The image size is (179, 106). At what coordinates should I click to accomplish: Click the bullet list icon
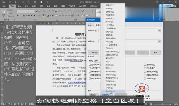click(60, 11)
